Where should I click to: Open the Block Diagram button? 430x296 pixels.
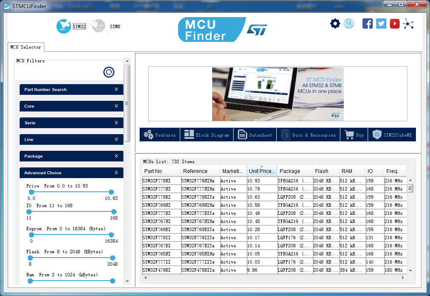click(x=207, y=135)
